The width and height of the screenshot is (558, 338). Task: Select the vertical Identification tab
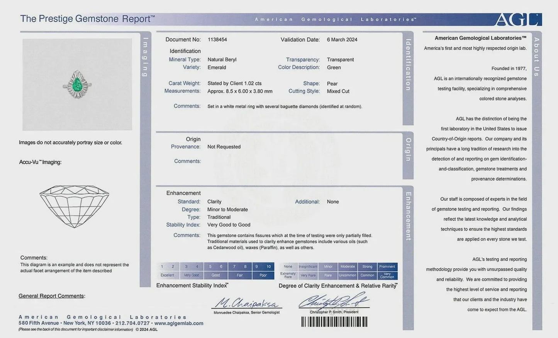(408, 65)
